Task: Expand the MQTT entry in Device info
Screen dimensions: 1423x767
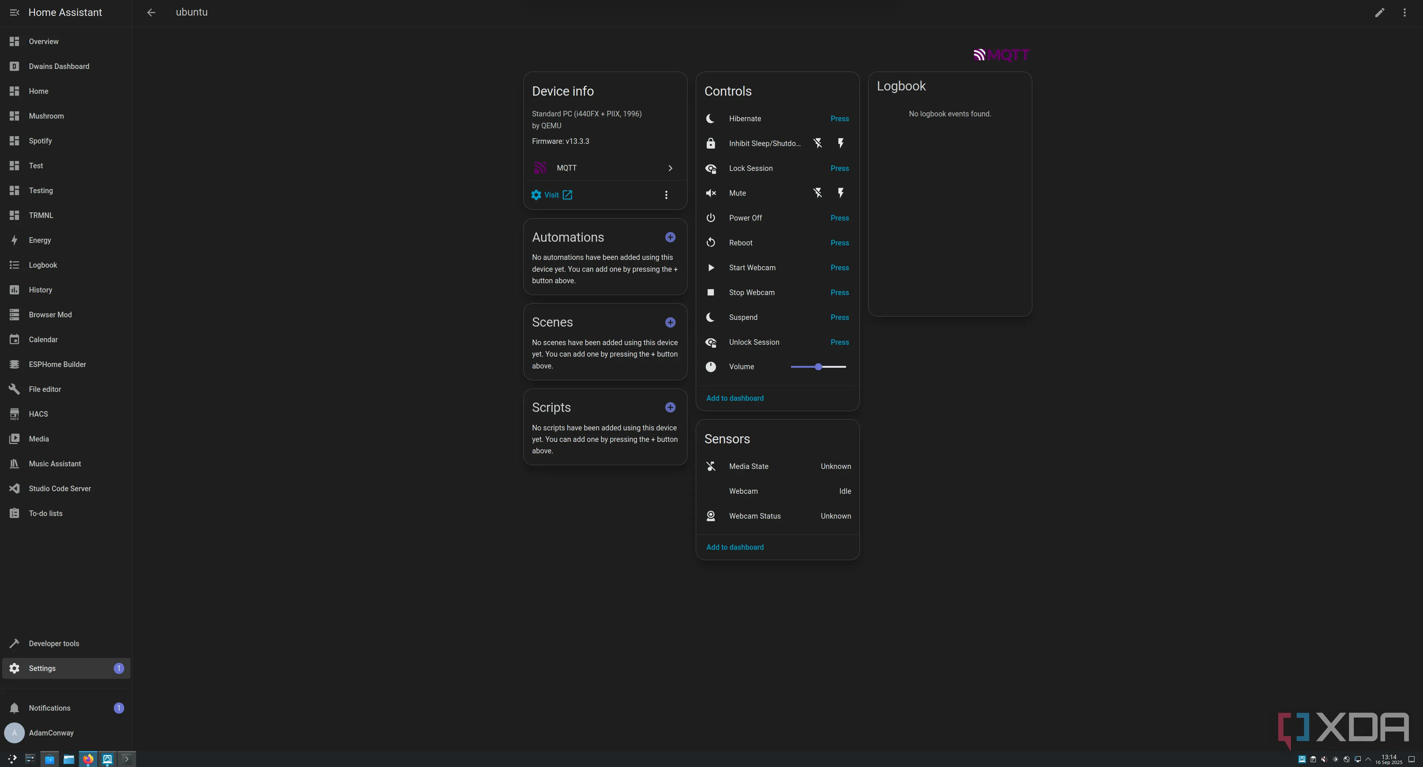Action: click(x=670, y=168)
